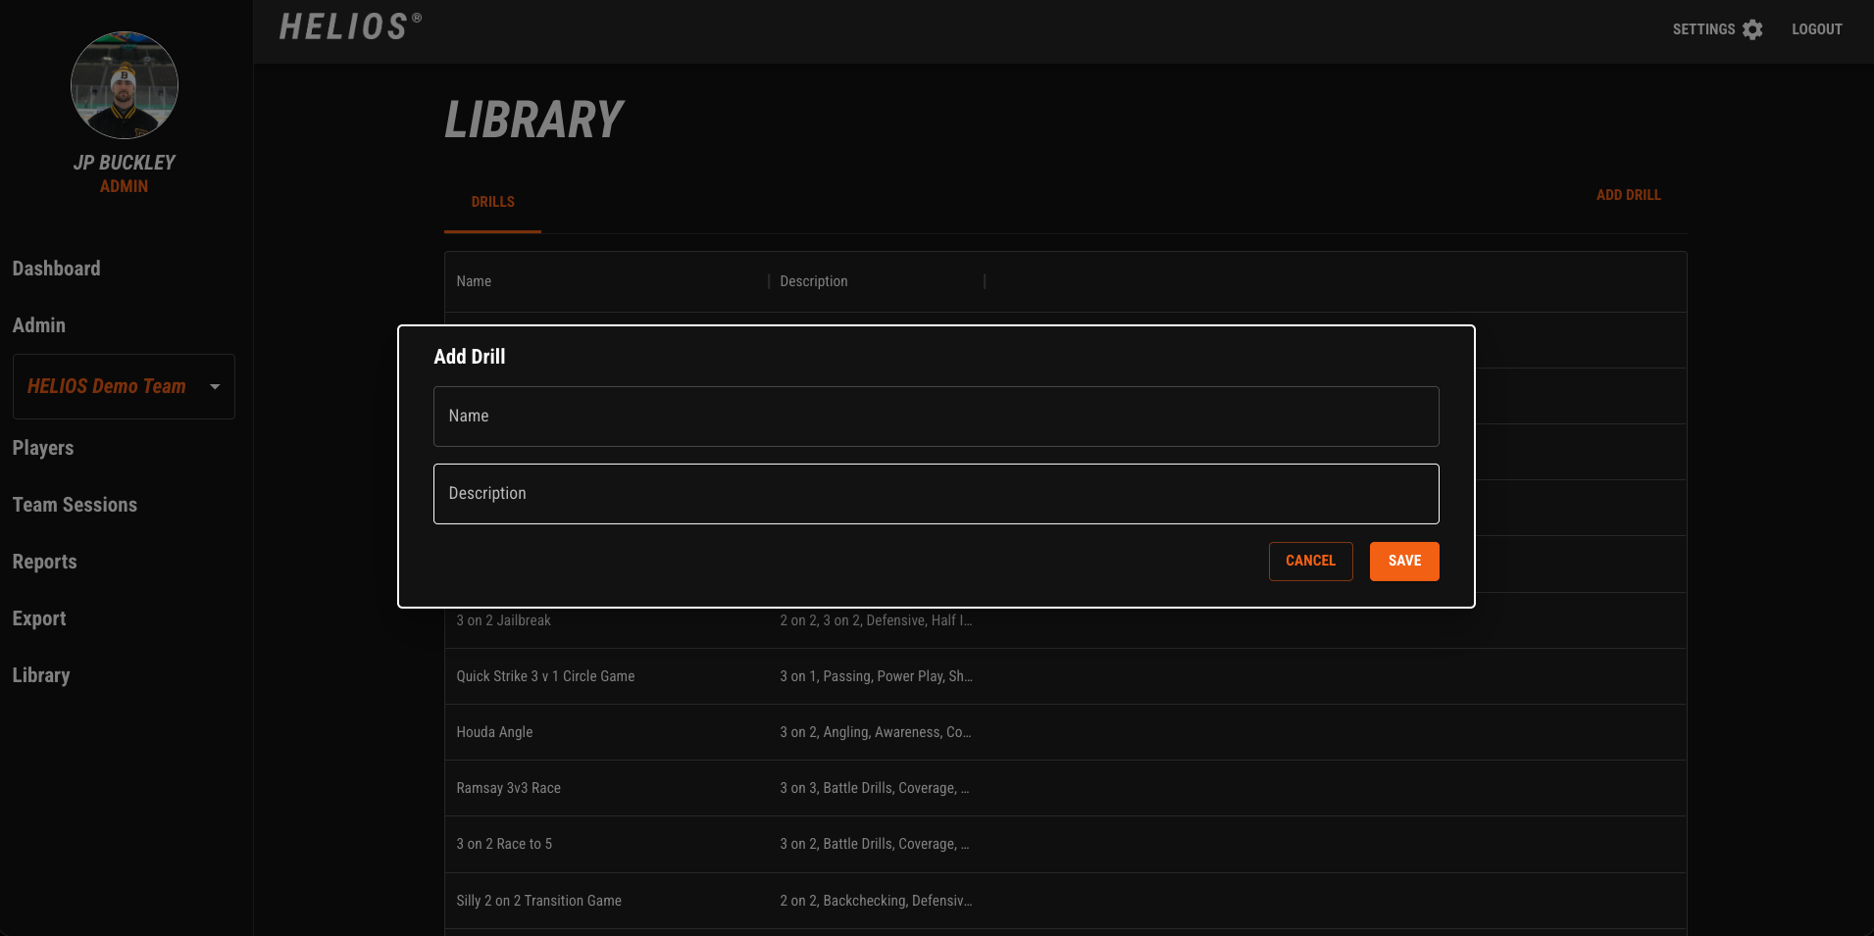Click the Add Drill link

pos(1628,195)
